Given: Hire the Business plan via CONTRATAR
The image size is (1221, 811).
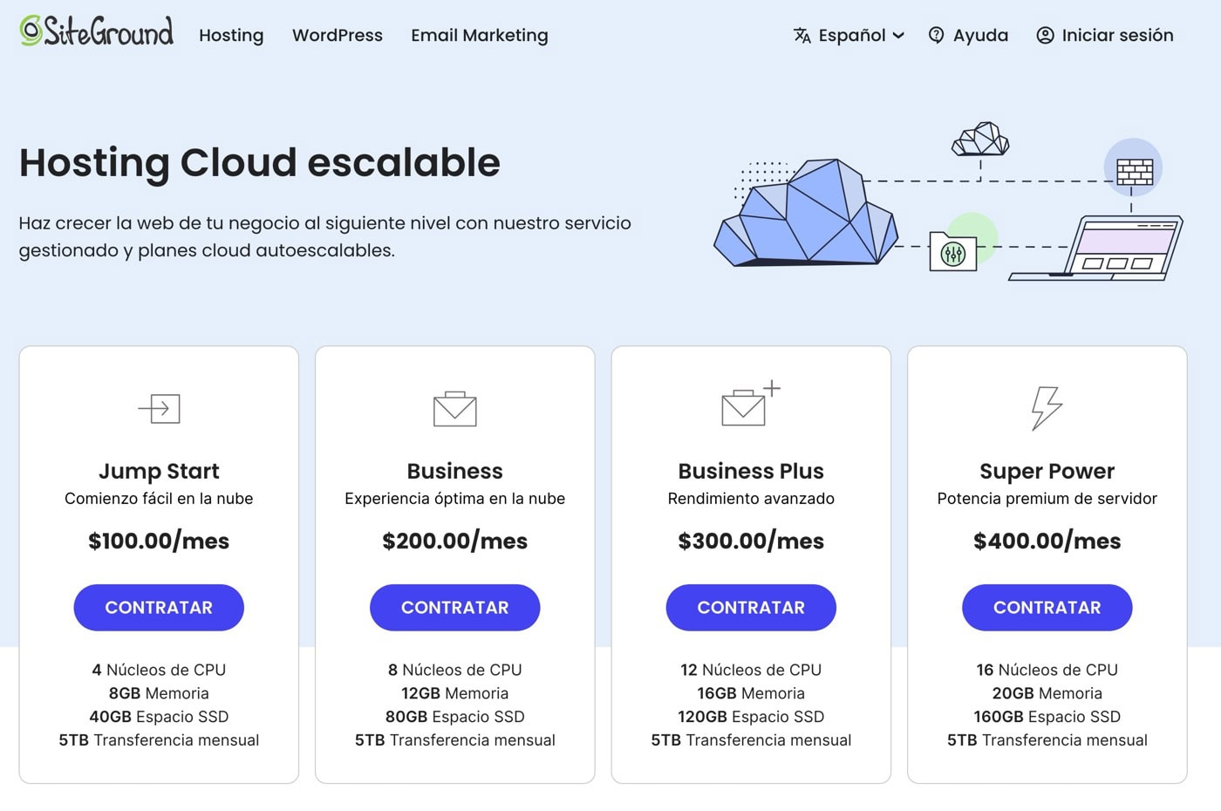Looking at the screenshot, I should coord(455,608).
